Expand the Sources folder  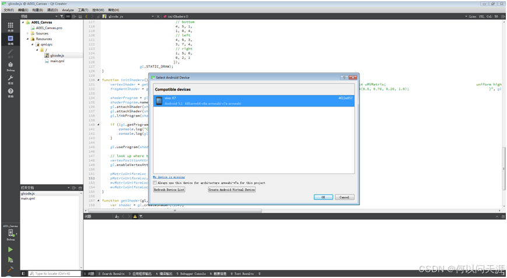[28, 33]
